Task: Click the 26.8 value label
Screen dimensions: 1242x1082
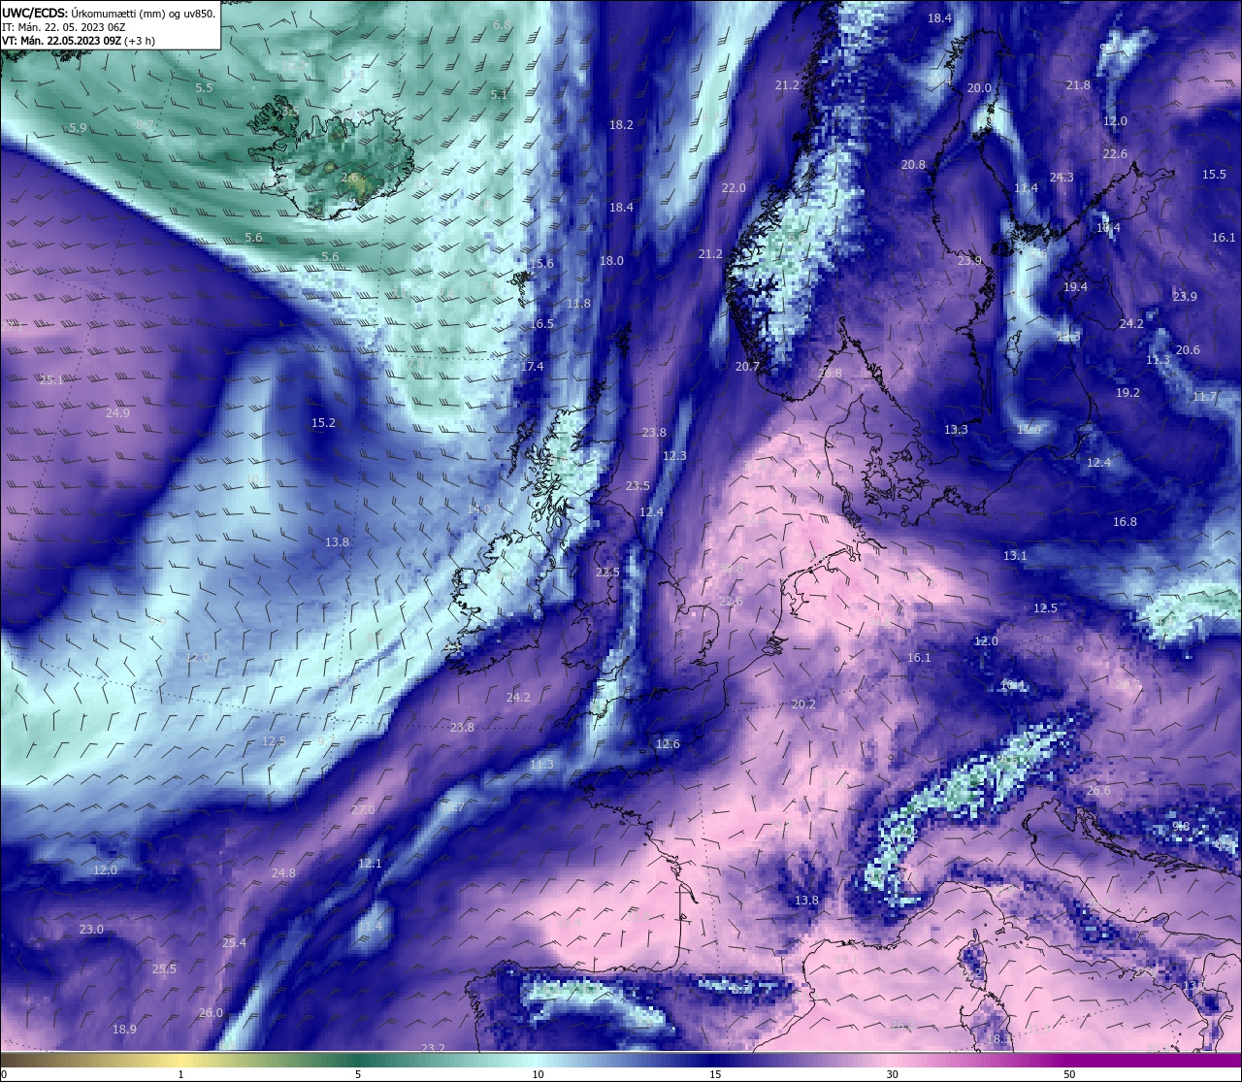Action: coord(831,373)
